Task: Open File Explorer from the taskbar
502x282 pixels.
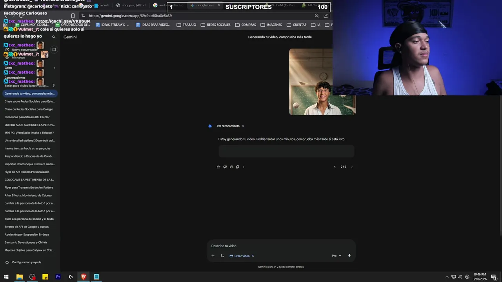Action: click(x=19, y=277)
